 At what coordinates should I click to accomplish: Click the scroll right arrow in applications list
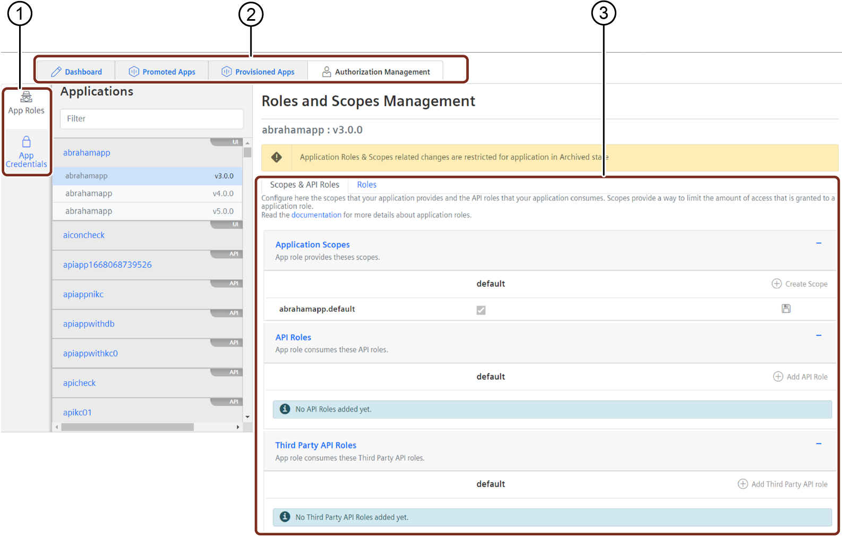[238, 427]
